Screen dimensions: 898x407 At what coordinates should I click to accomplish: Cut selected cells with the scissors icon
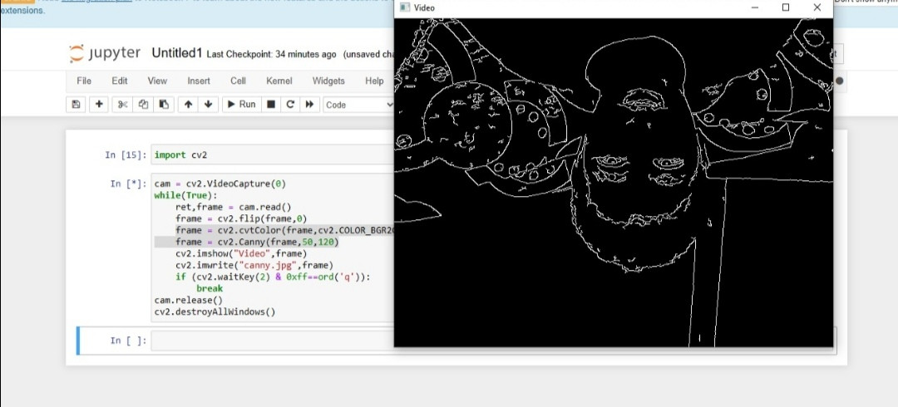[x=122, y=104]
